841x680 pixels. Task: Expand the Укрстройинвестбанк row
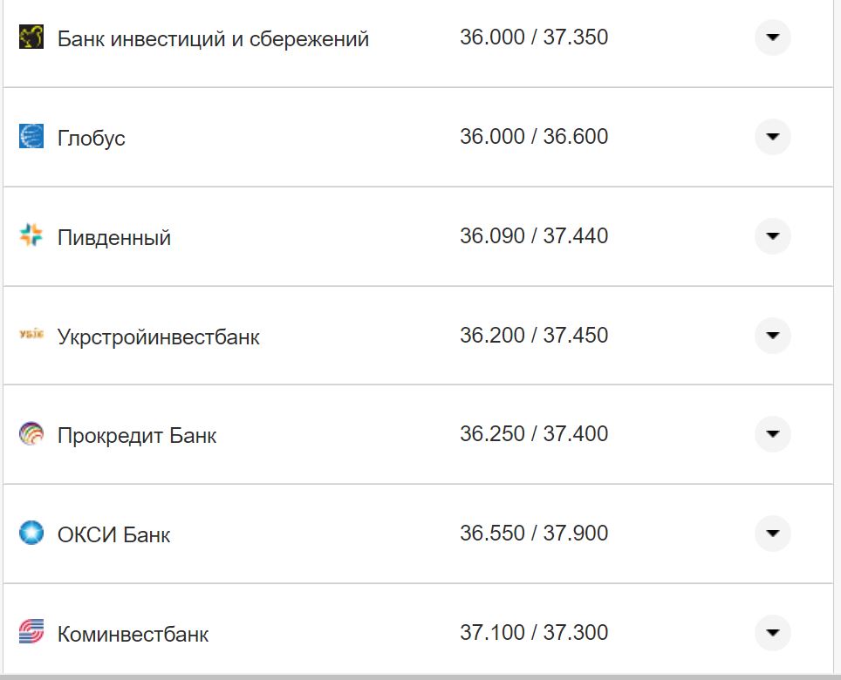click(771, 336)
